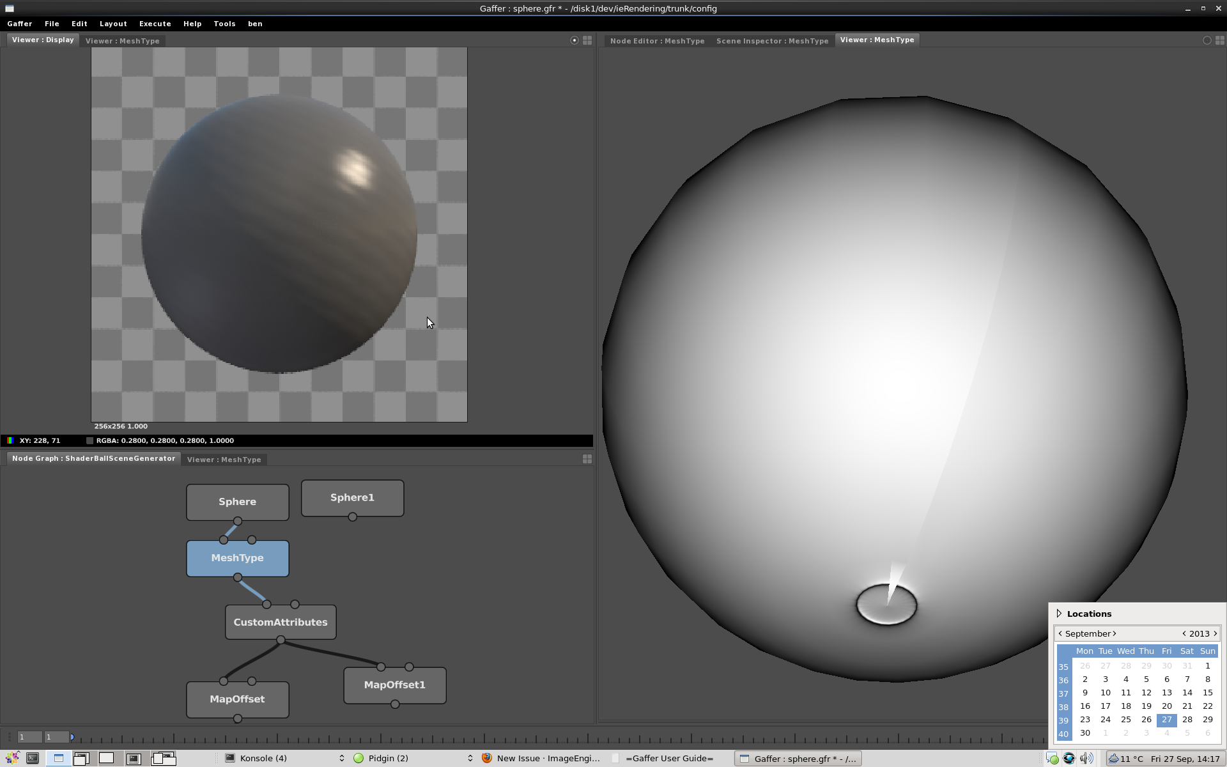This screenshot has height=767, width=1227.
Task: Go to previous month in calendar
Action: [x=1061, y=633]
